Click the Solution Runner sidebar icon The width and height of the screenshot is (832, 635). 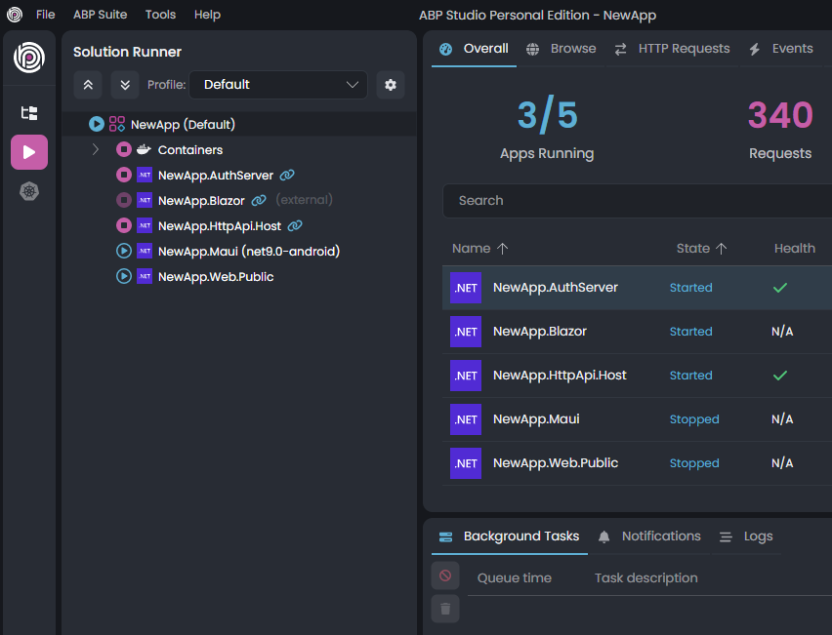coord(29,152)
